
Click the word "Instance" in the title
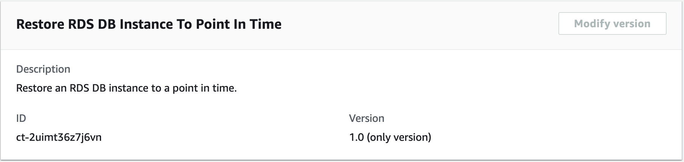coord(146,24)
